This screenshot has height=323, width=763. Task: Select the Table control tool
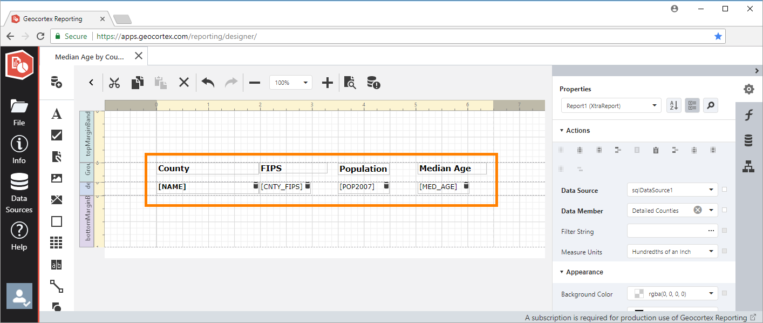pyautogui.click(x=56, y=243)
